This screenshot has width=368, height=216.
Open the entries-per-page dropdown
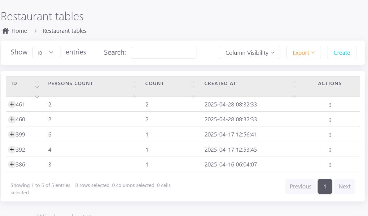pos(46,53)
